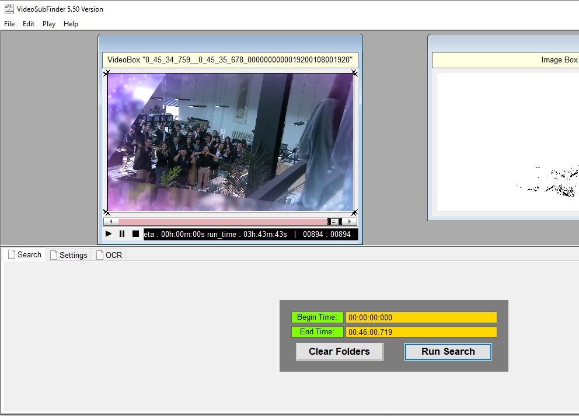Switch to the OCR tab

[109, 255]
